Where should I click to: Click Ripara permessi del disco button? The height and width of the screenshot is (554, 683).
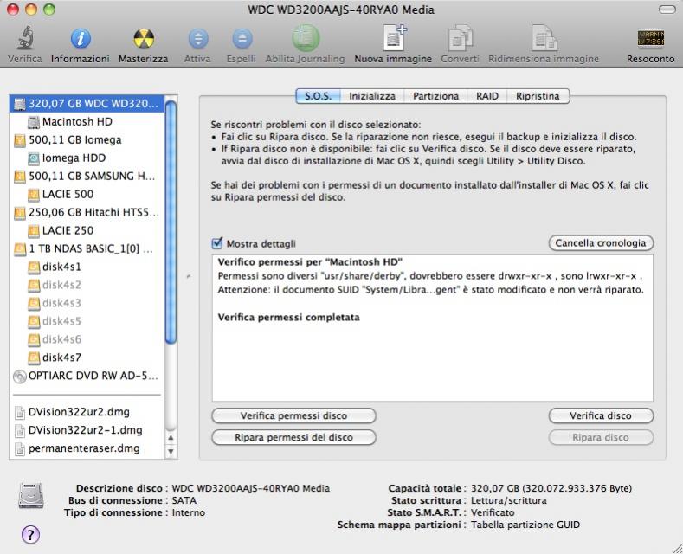pyautogui.click(x=293, y=437)
